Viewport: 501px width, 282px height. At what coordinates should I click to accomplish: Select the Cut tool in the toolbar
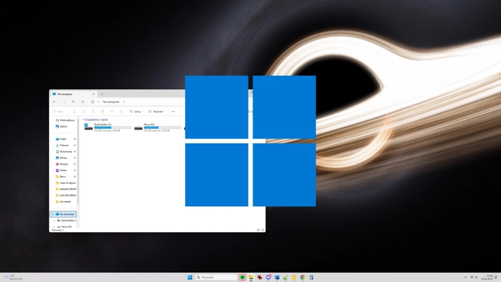74,112
